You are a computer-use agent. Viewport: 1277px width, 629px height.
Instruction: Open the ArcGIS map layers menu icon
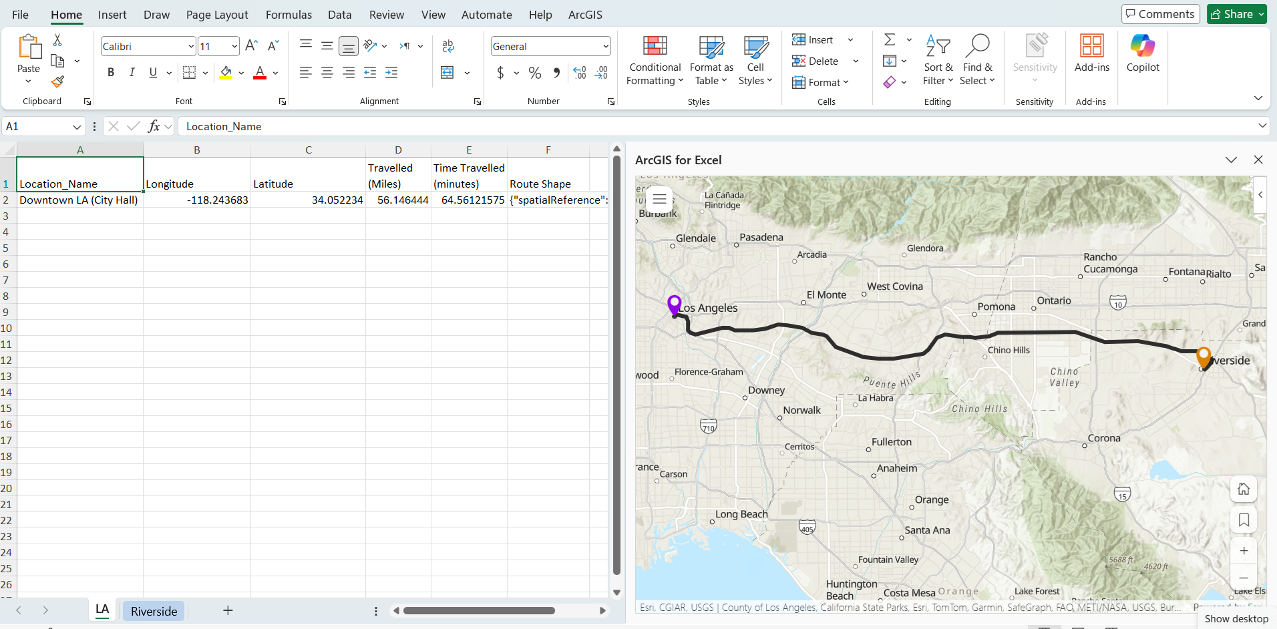659,198
